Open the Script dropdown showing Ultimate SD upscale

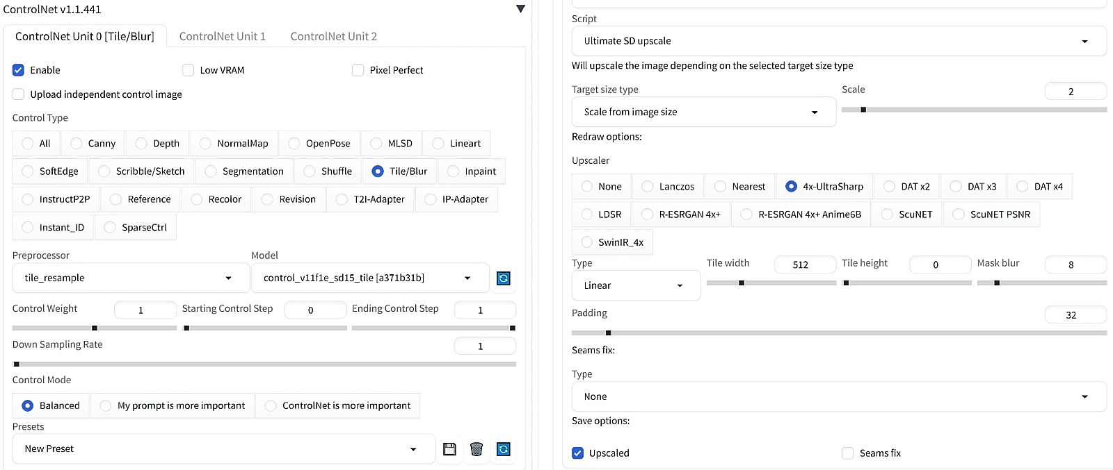click(x=838, y=41)
